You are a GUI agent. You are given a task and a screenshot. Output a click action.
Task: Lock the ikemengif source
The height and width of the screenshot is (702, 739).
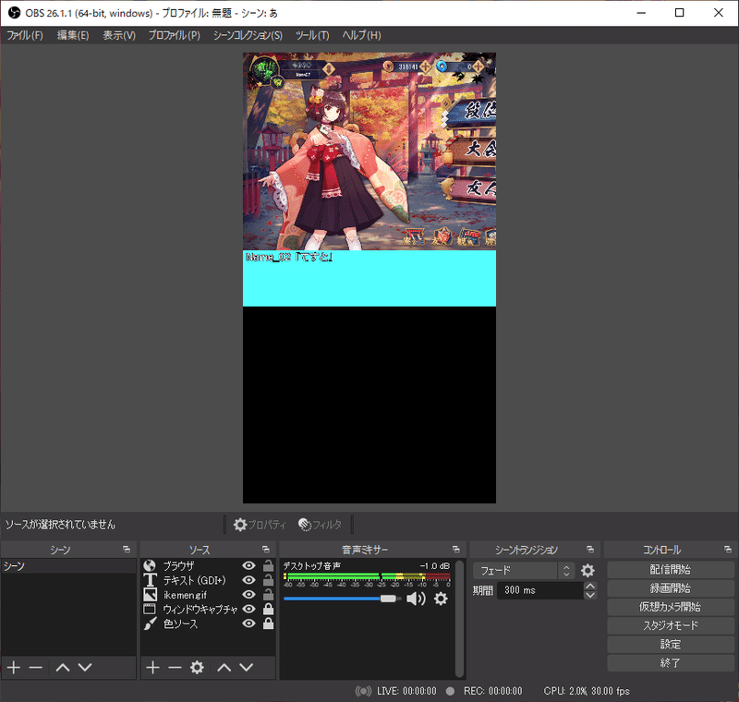268,595
